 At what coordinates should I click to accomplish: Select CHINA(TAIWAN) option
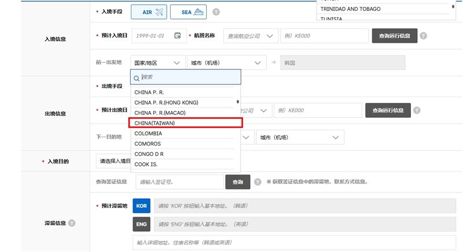pyautogui.click(x=185, y=123)
